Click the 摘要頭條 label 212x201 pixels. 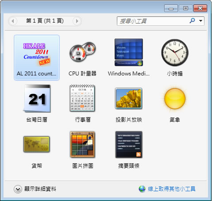pyautogui.click(x=129, y=166)
